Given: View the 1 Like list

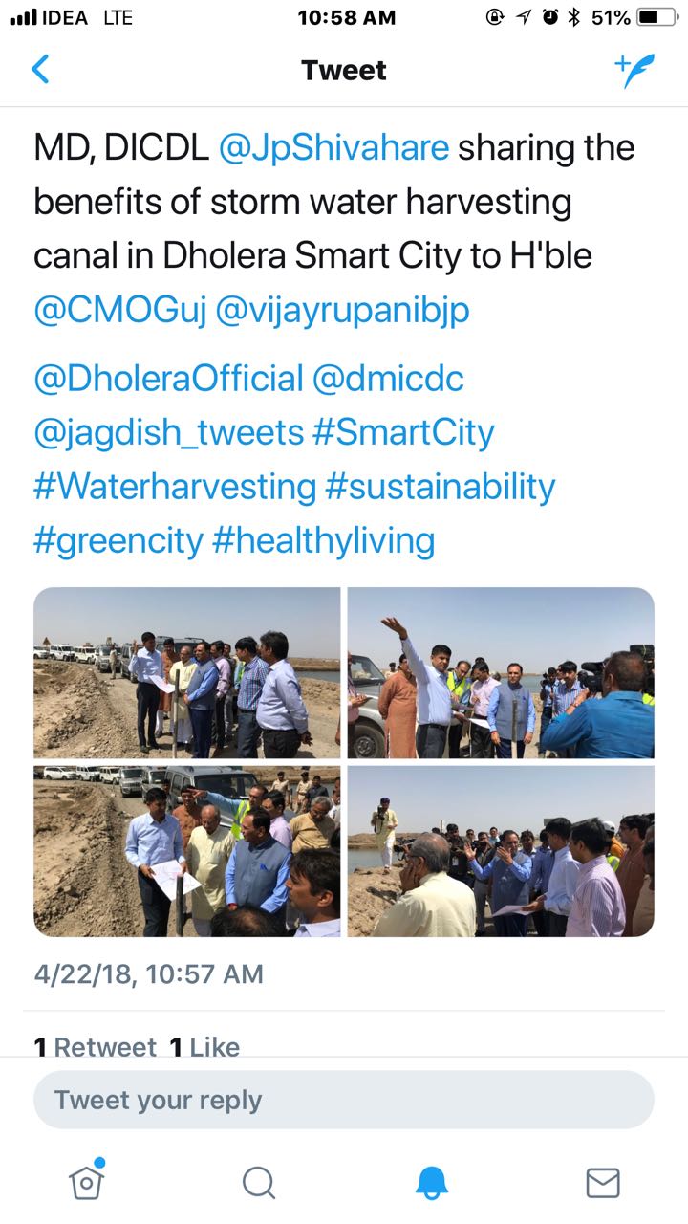Looking at the screenshot, I should [204, 1047].
